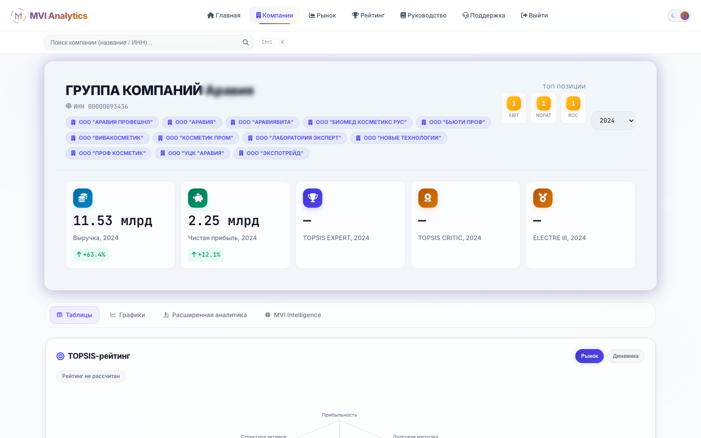Image resolution: width=701 pixels, height=438 pixels.
Task: Open ООО "АРАВИЯВИТА" company chip
Action: point(262,122)
